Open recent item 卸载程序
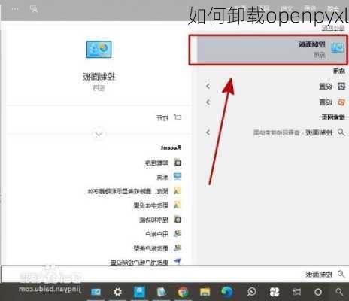 (x=163, y=163)
